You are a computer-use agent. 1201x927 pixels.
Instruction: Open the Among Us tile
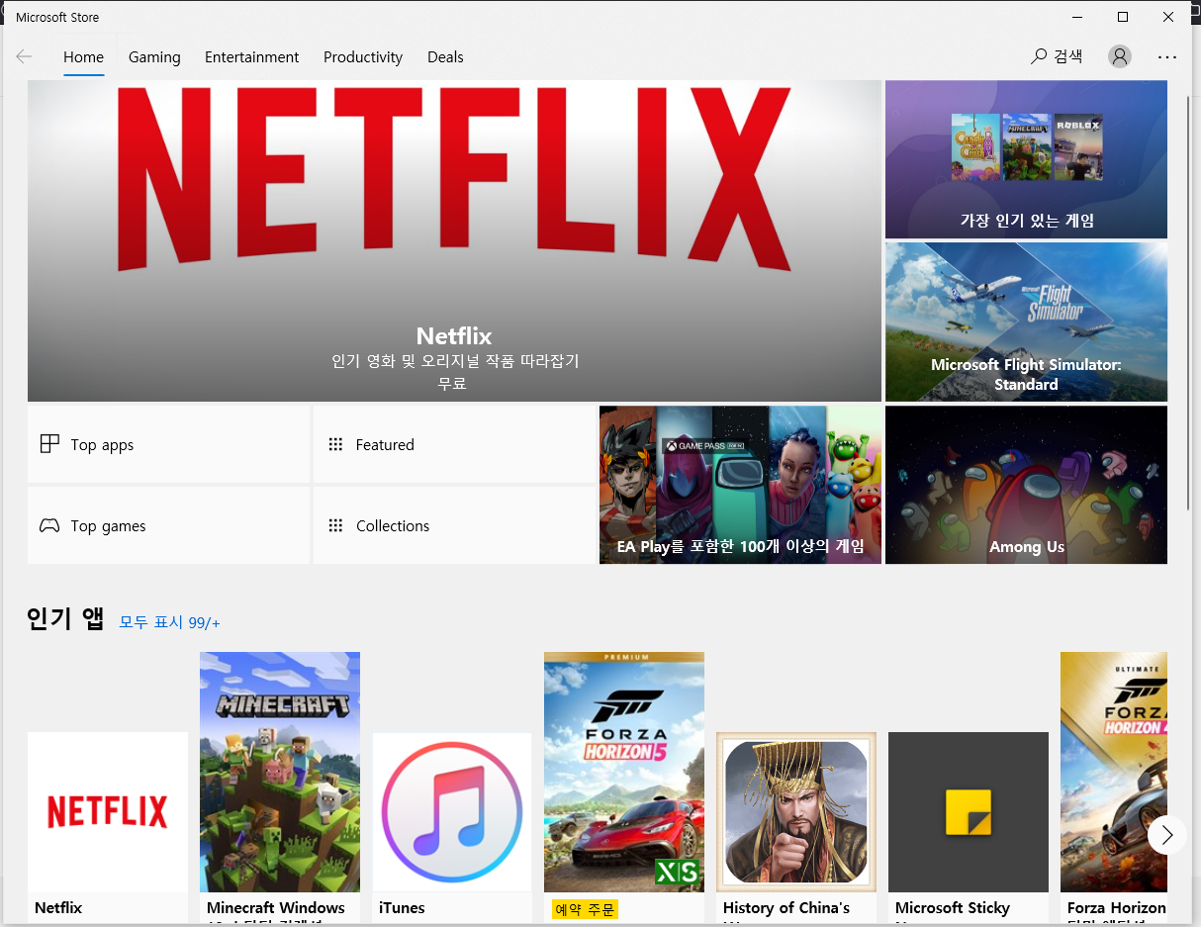[1026, 485]
